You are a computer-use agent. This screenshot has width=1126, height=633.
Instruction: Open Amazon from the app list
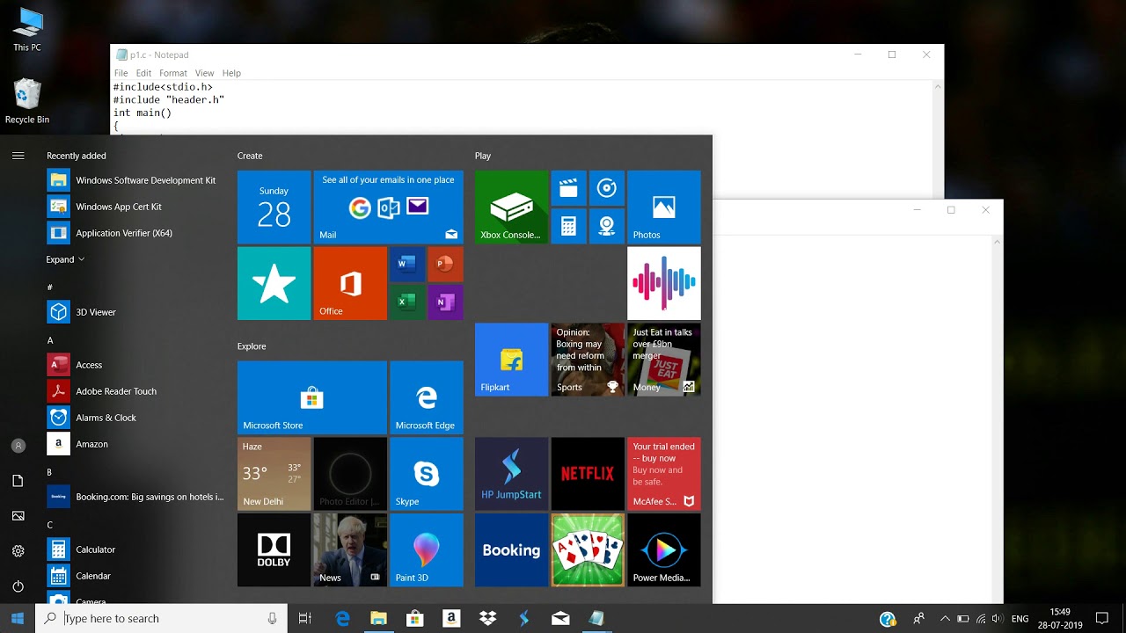[136, 444]
